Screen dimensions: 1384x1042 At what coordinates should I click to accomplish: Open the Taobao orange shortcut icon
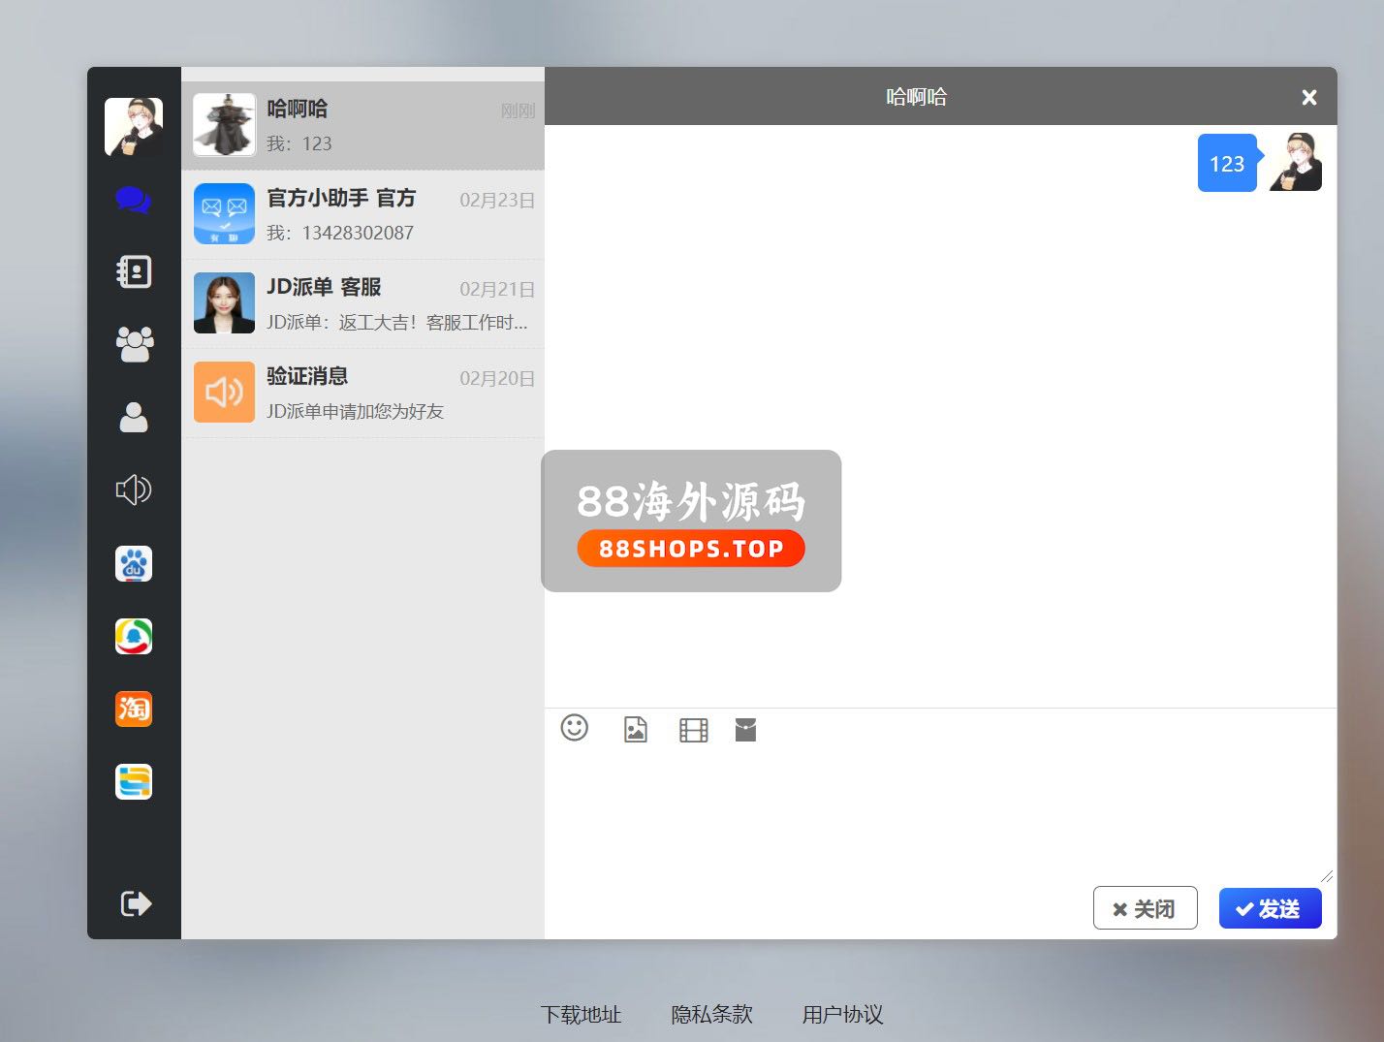[x=134, y=709]
